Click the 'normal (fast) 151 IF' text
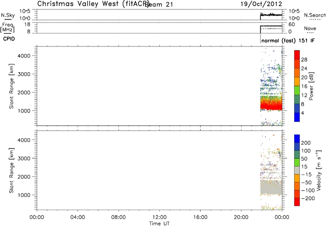Viewport: 326px width, 226px height. [288, 40]
